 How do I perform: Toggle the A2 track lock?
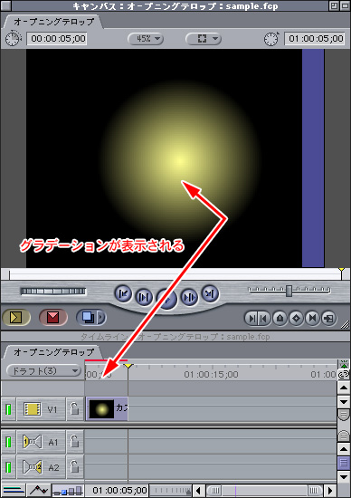pyautogui.click(x=74, y=467)
